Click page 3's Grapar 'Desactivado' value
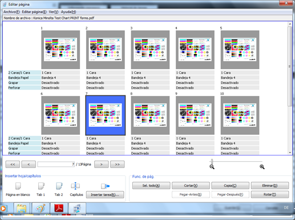Screen dimensions: 295x220 150,83
